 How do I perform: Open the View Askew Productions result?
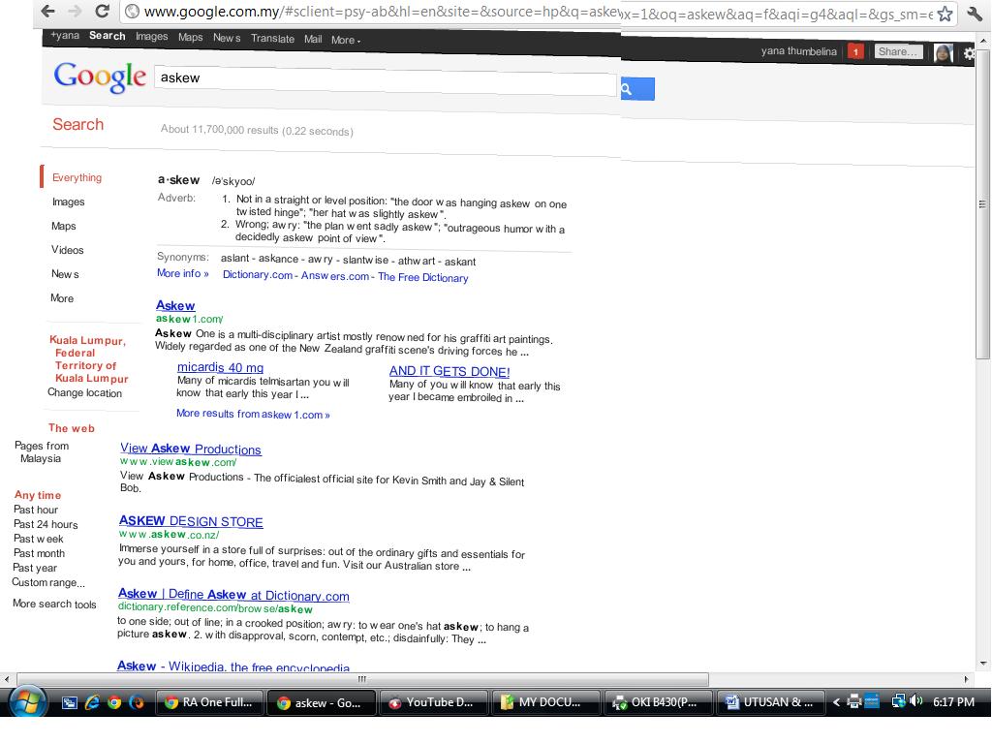click(191, 449)
